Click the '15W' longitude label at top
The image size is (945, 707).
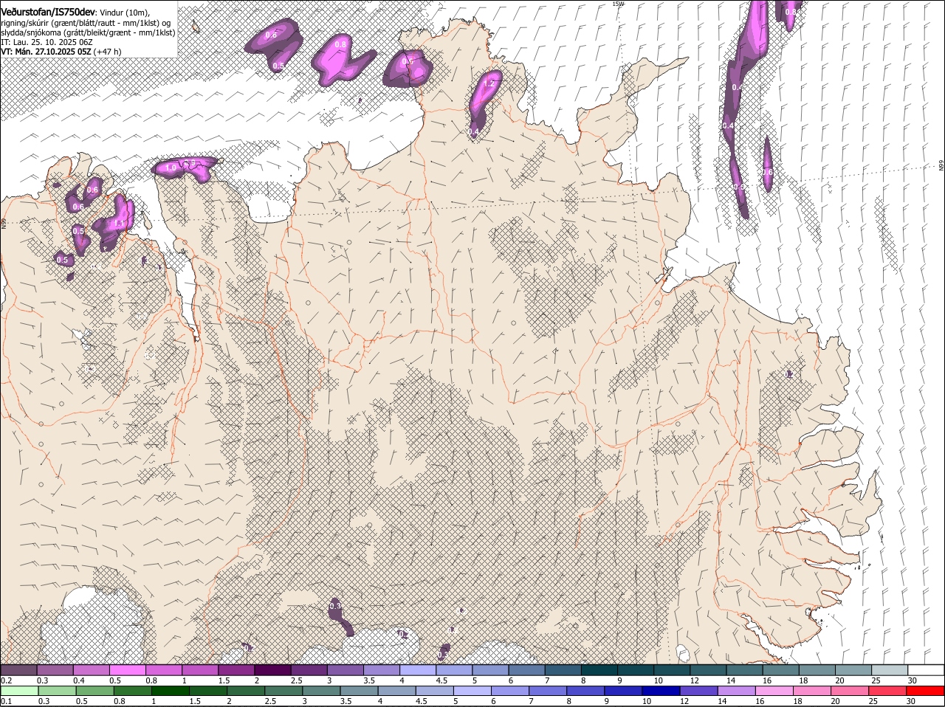point(618,4)
